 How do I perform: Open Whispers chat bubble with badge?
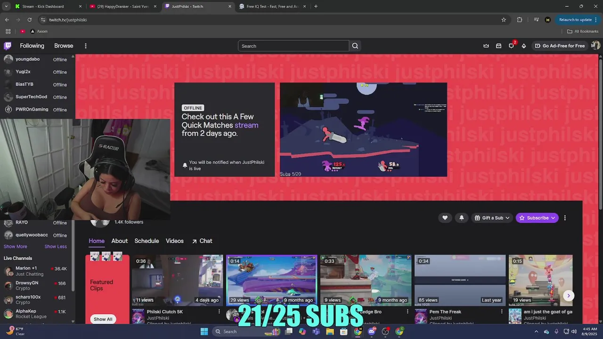coord(512,45)
